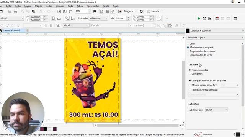Open the Objeto menu
This screenshot has width=245, height=137.
pyautogui.click(x=38, y=6)
